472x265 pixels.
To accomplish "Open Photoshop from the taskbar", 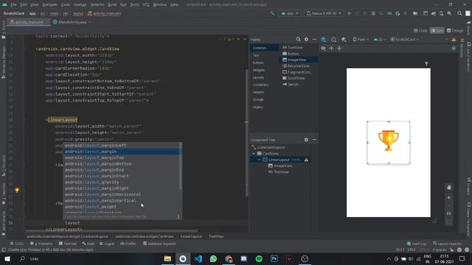I will (x=274, y=258).
